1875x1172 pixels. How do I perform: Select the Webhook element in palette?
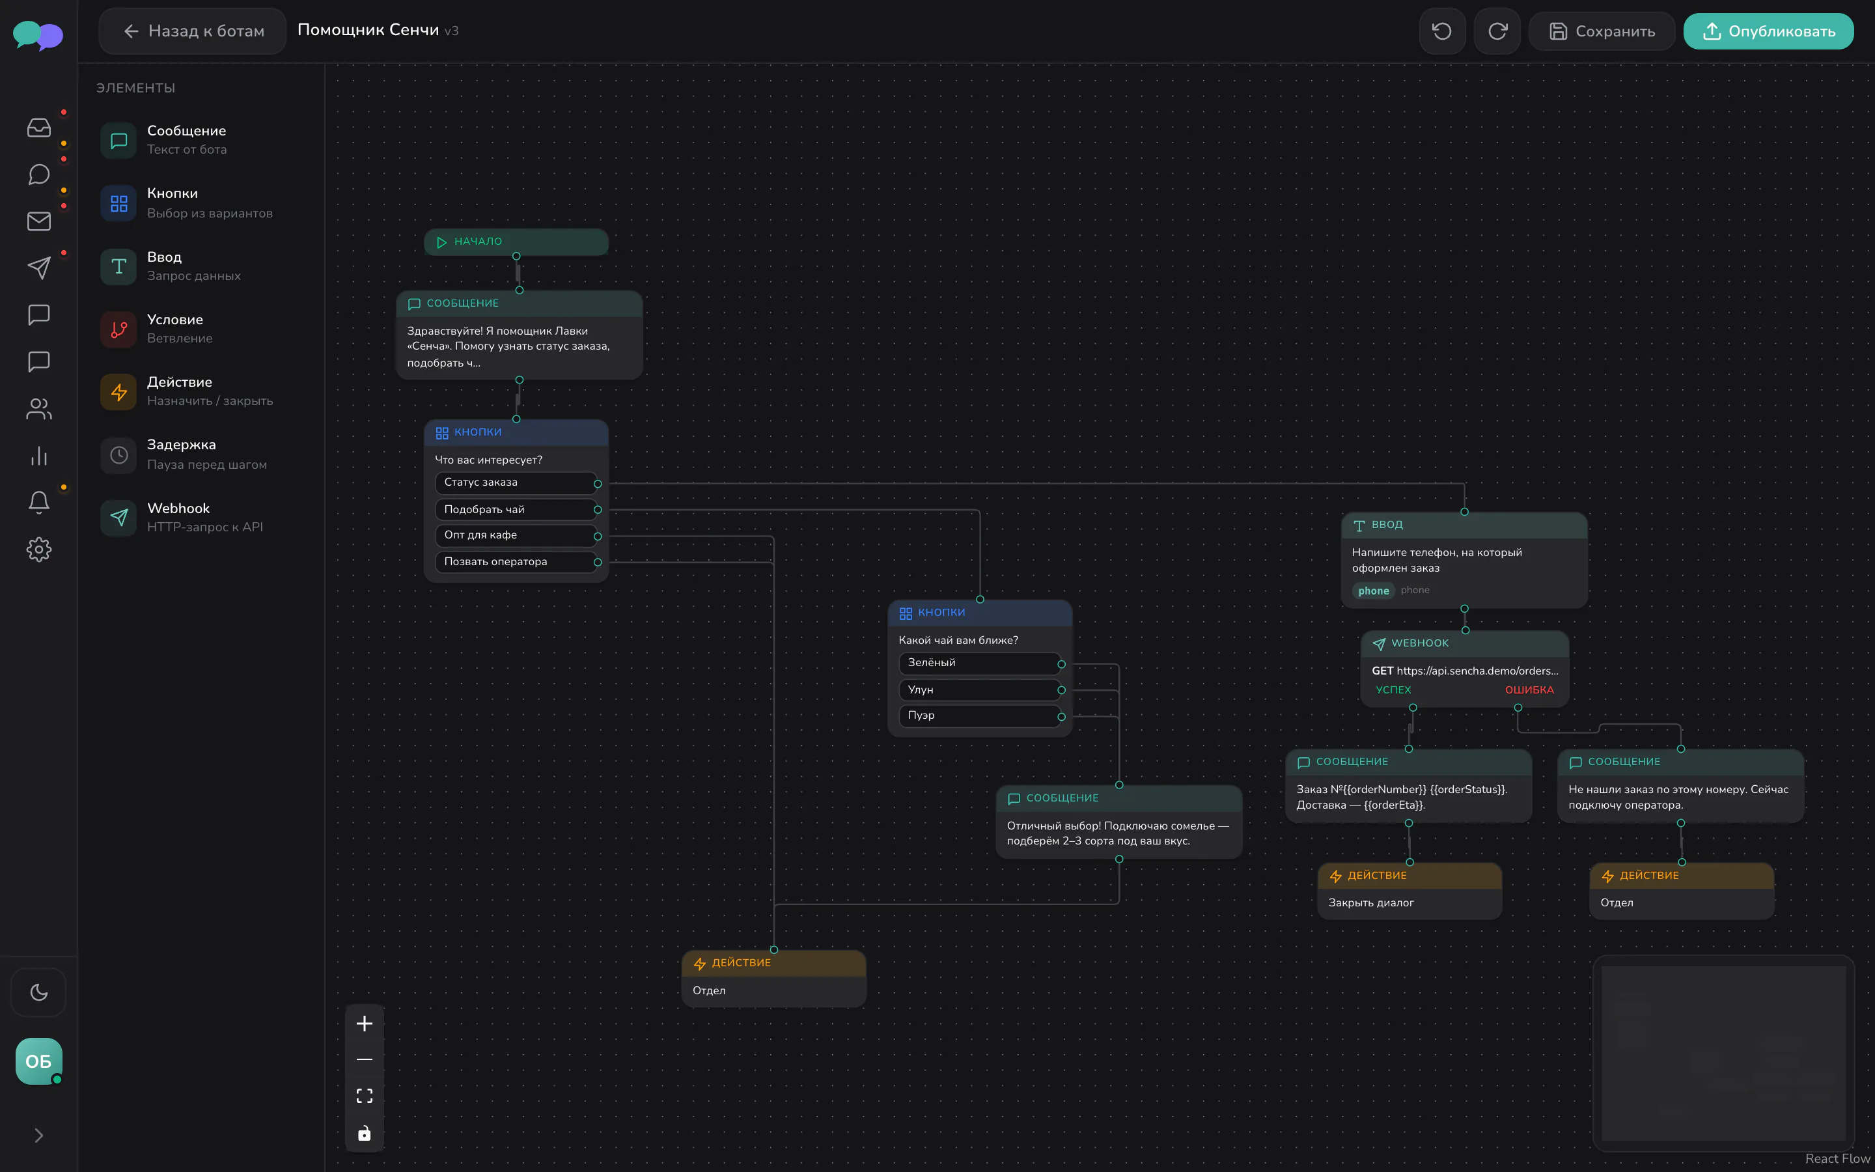[201, 517]
